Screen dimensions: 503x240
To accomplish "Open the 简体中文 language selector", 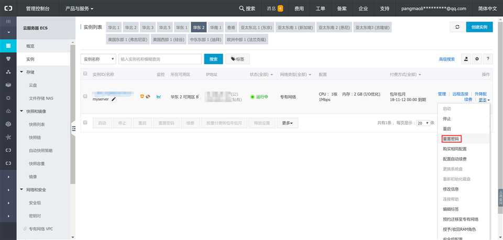I will pyautogui.click(x=487, y=8).
